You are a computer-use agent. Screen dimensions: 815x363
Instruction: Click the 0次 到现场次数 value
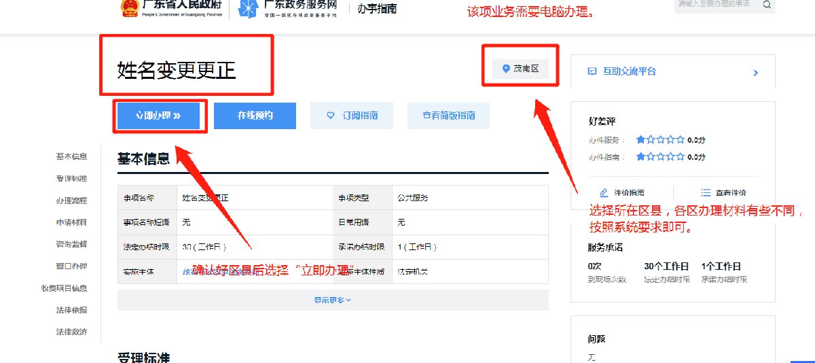click(x=595, y=266)
